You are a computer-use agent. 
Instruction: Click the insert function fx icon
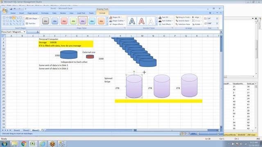(38, 32)
